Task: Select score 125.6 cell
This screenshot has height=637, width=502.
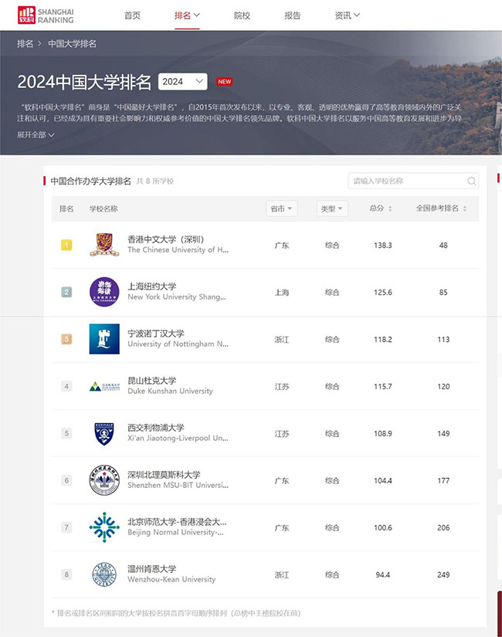Action: [x=383, y=293]
